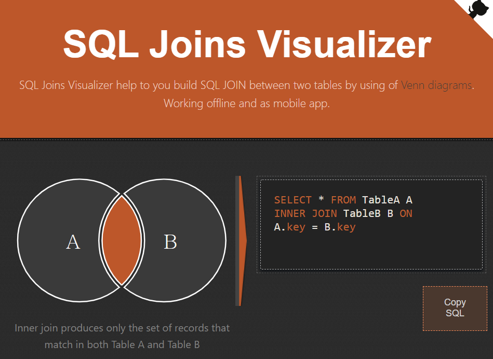493x359 pixels.
Task: Select the highlighted intersection of the Venn diagram
Action: pyautogui.click(x=123, y=240)
